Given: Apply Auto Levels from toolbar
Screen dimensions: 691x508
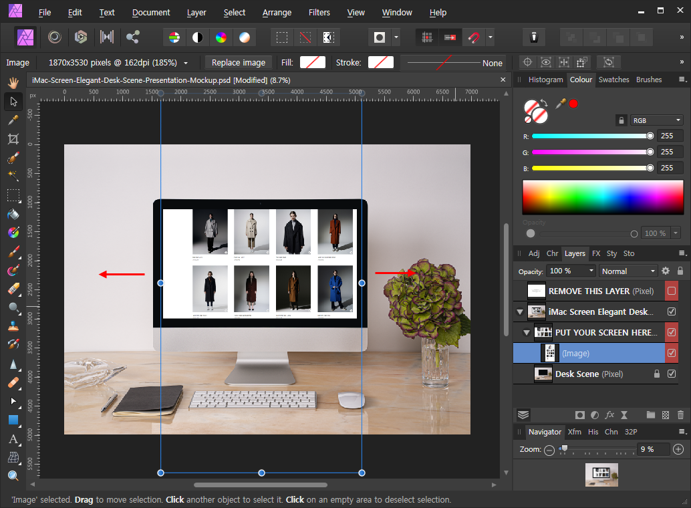Looking at the screenshot, I should [x=174, y=37].
